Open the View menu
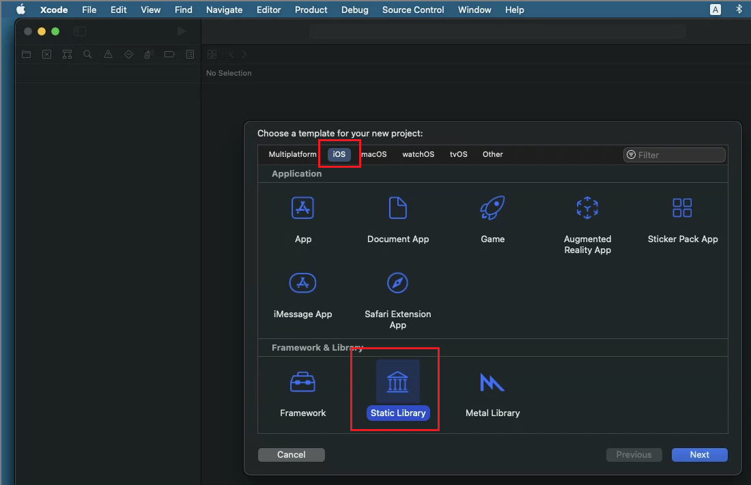 (x=150, y=10)
